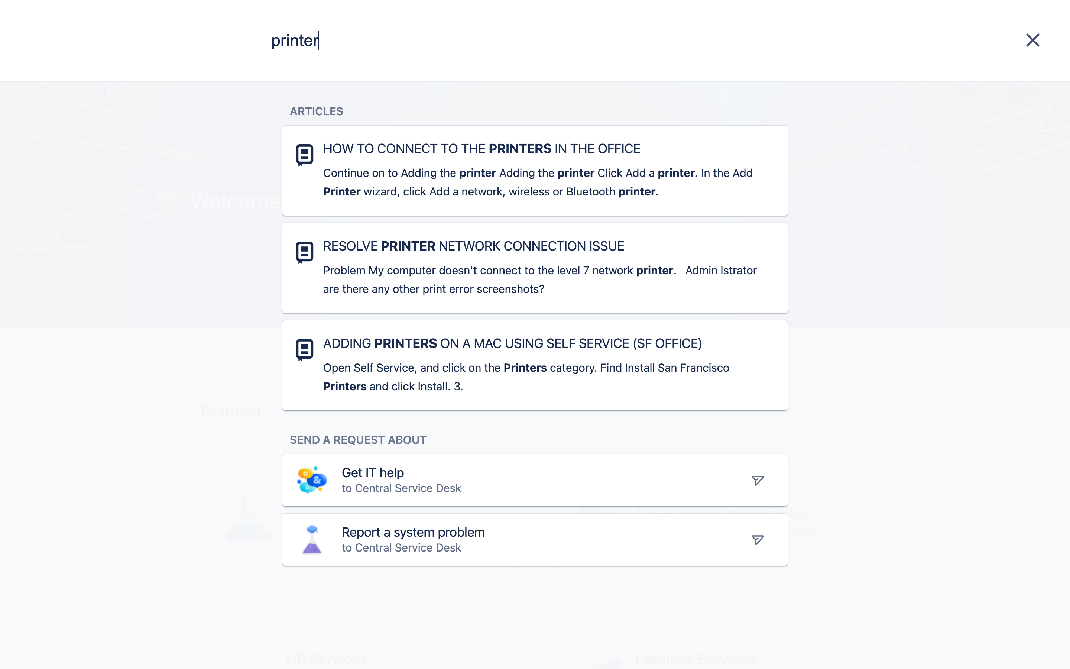Click the send arrow for Report a system problem
Viewport: 1070px width, 669px height.
[758, 540]
